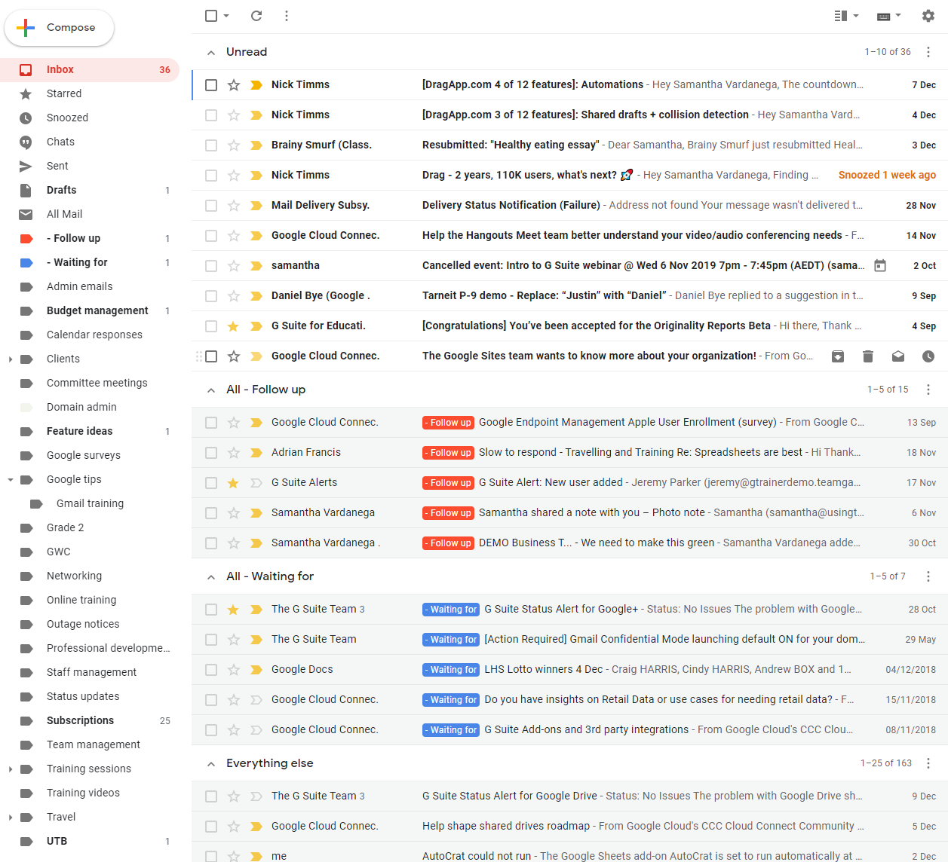Collapse the All - Follow up section
This screenshot has height=862, width=948.
click(211, 390)
